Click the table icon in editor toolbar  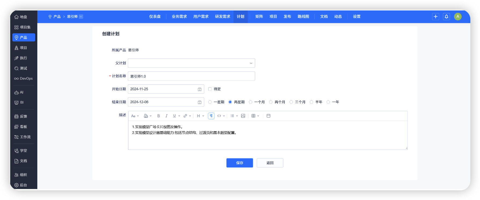click(x=253, y=116)
